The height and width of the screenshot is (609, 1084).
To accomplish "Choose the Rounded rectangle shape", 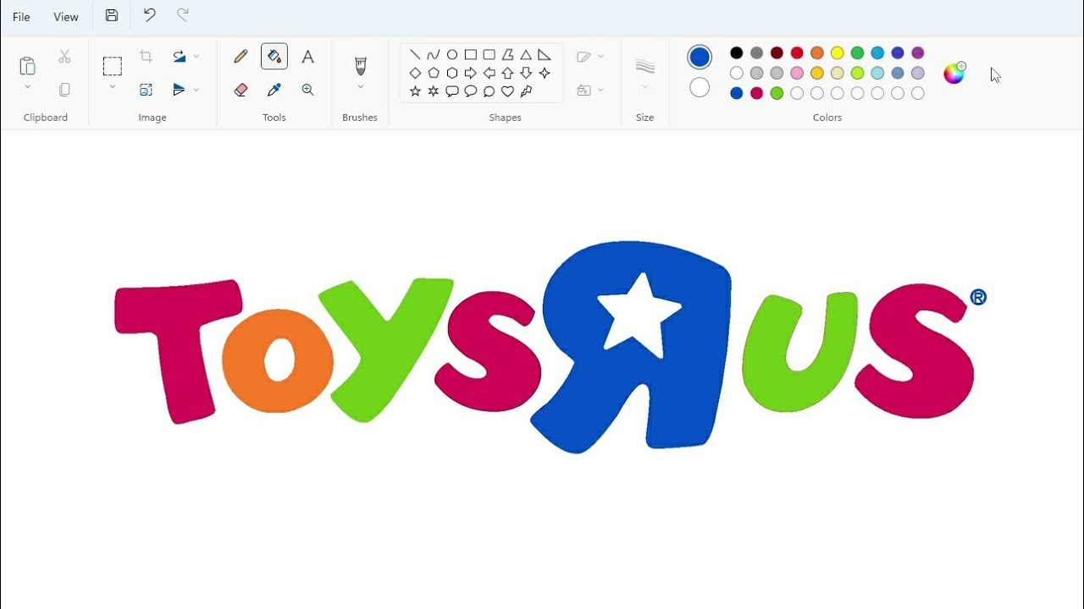I will (x=489, y=55).
